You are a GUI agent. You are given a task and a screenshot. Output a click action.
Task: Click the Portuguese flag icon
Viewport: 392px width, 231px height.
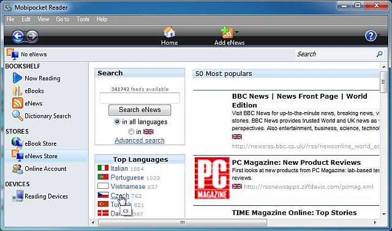(x=103, y=176)
